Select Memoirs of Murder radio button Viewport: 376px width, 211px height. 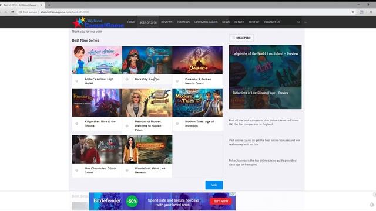pos(127,126)
